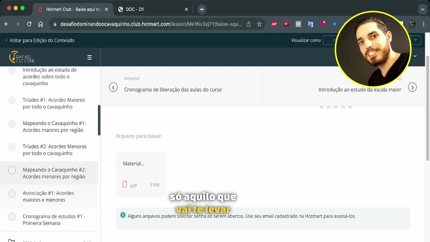
Task: Click the site lock icon in address bar
Action: coord(55,24)
